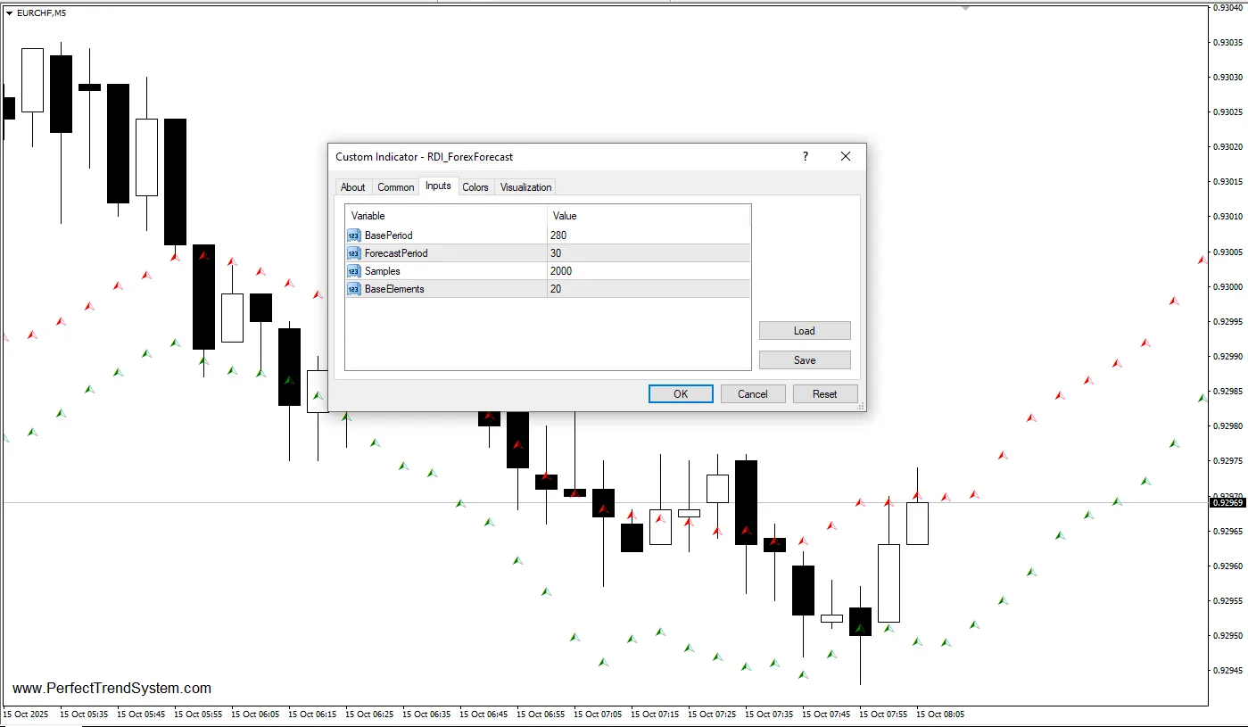The height and width of the screenshot is (727, 1248).
Task: Click the BasePeriod variable type icon
Action: click(x=354, y=235)
